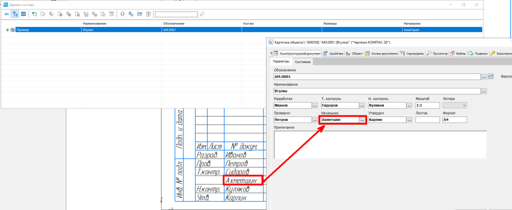Switch to the Состояние tab
This screenshot has width=512, height=210.
[302, 61]
